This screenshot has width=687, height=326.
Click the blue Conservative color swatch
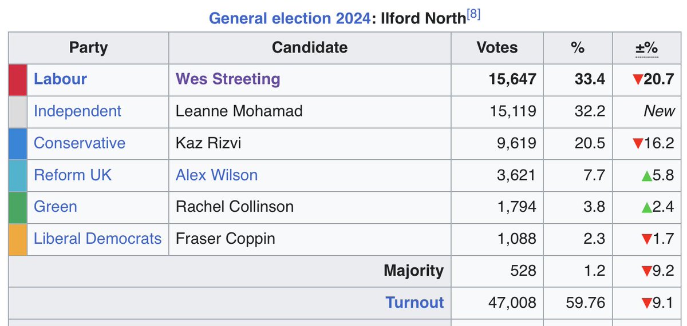(18, 143)
